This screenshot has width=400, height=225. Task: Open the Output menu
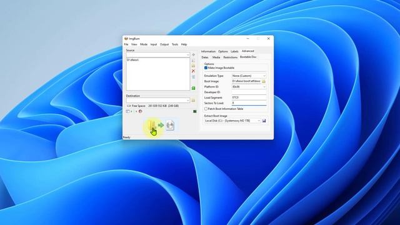tap(164, 44)
